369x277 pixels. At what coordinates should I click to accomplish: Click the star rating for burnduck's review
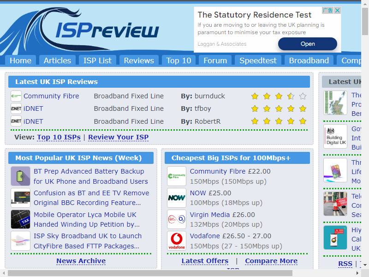coord(279,96)
